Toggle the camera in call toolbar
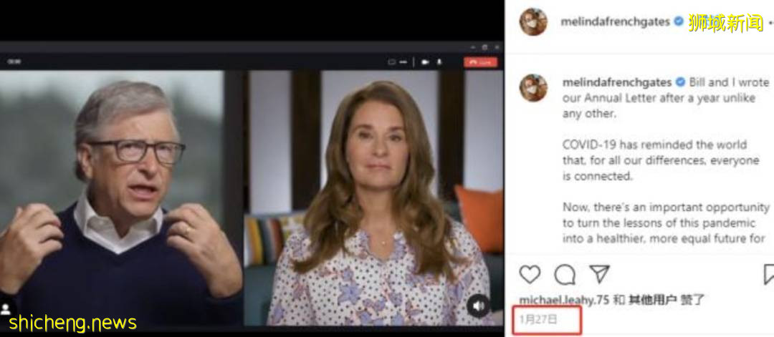Image resolution: width=774 pixels, height=337 pixels. pos(425,62)
